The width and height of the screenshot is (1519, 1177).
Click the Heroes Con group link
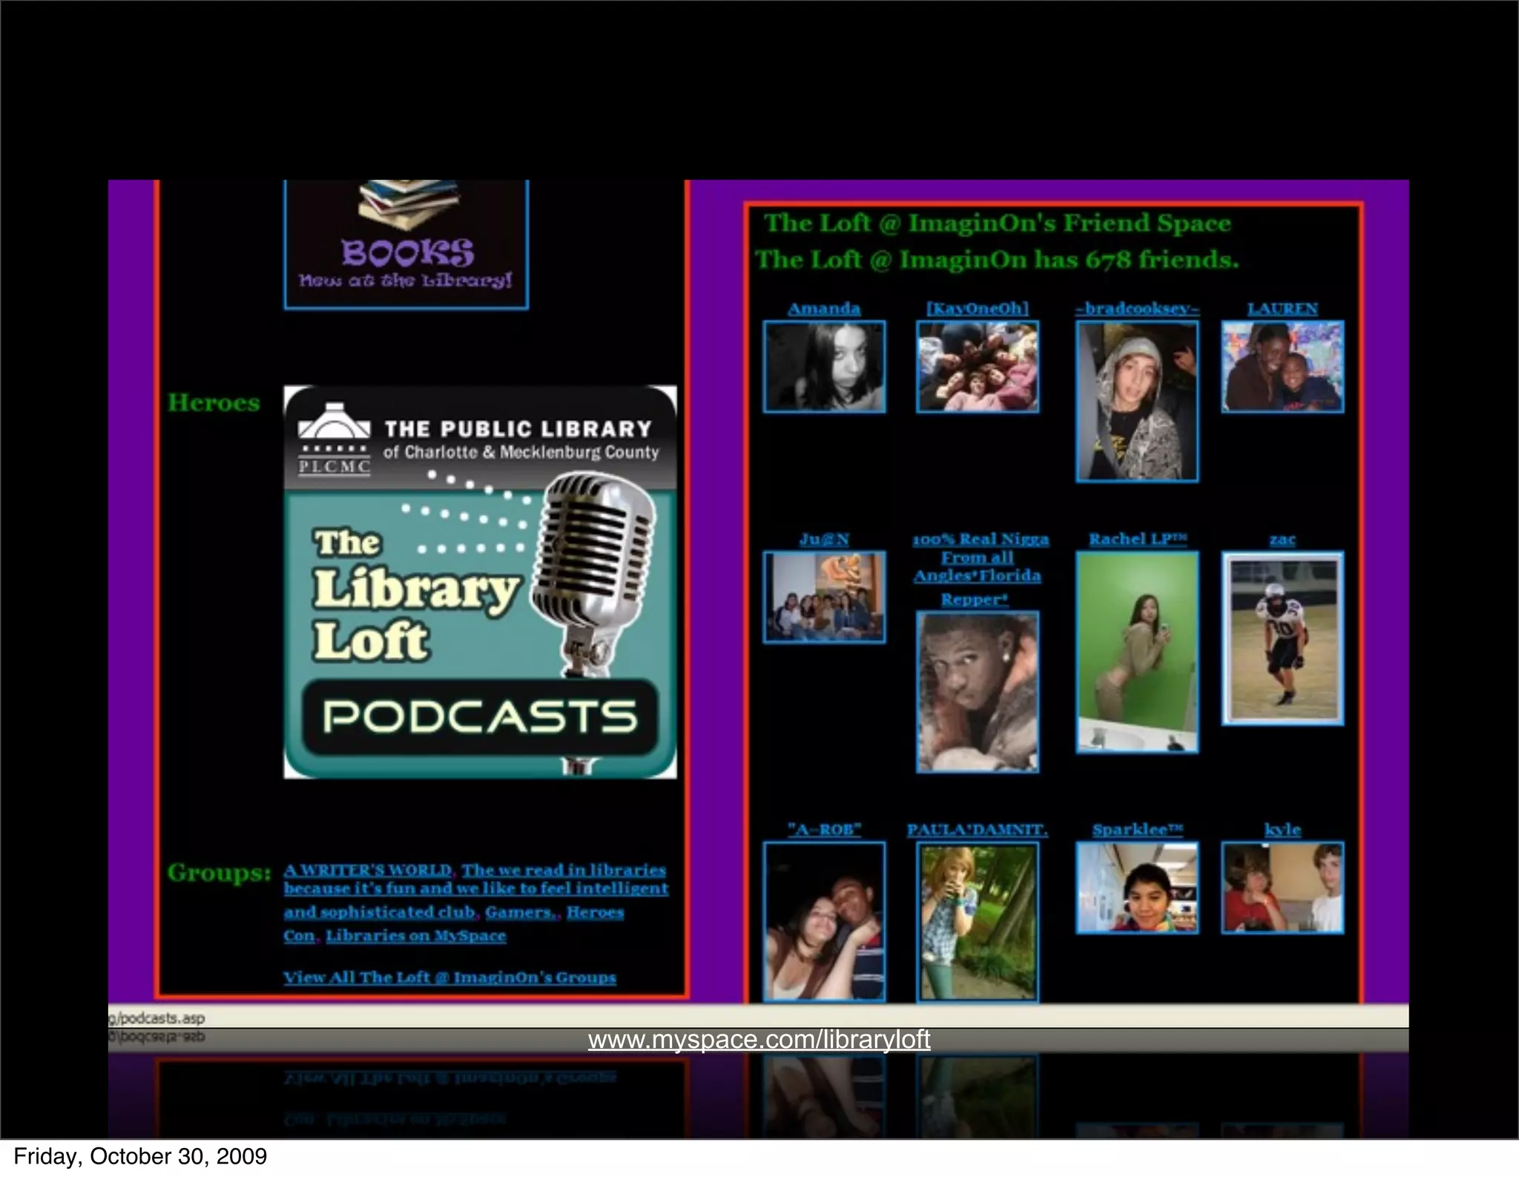[x=595, y=912]
